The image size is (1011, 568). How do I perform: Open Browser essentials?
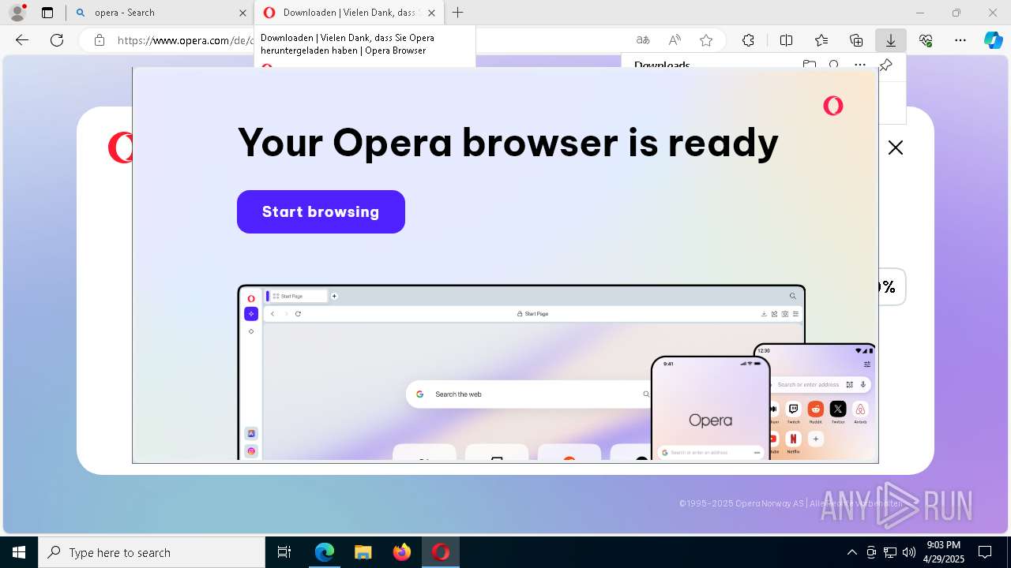click(926, 40)
